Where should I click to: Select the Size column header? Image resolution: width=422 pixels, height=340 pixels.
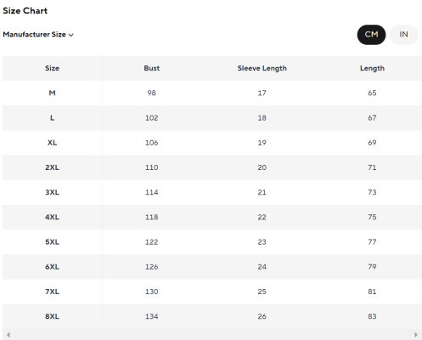click(52, 68)
